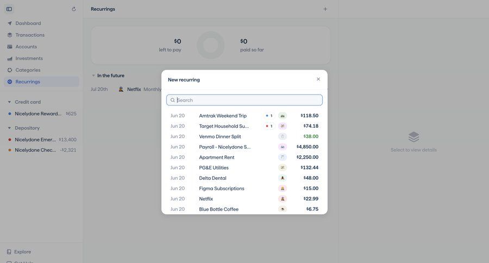Select Netflix transaction in dialog list
Viewport: 489px width, 263px height.
coord(244,199)
